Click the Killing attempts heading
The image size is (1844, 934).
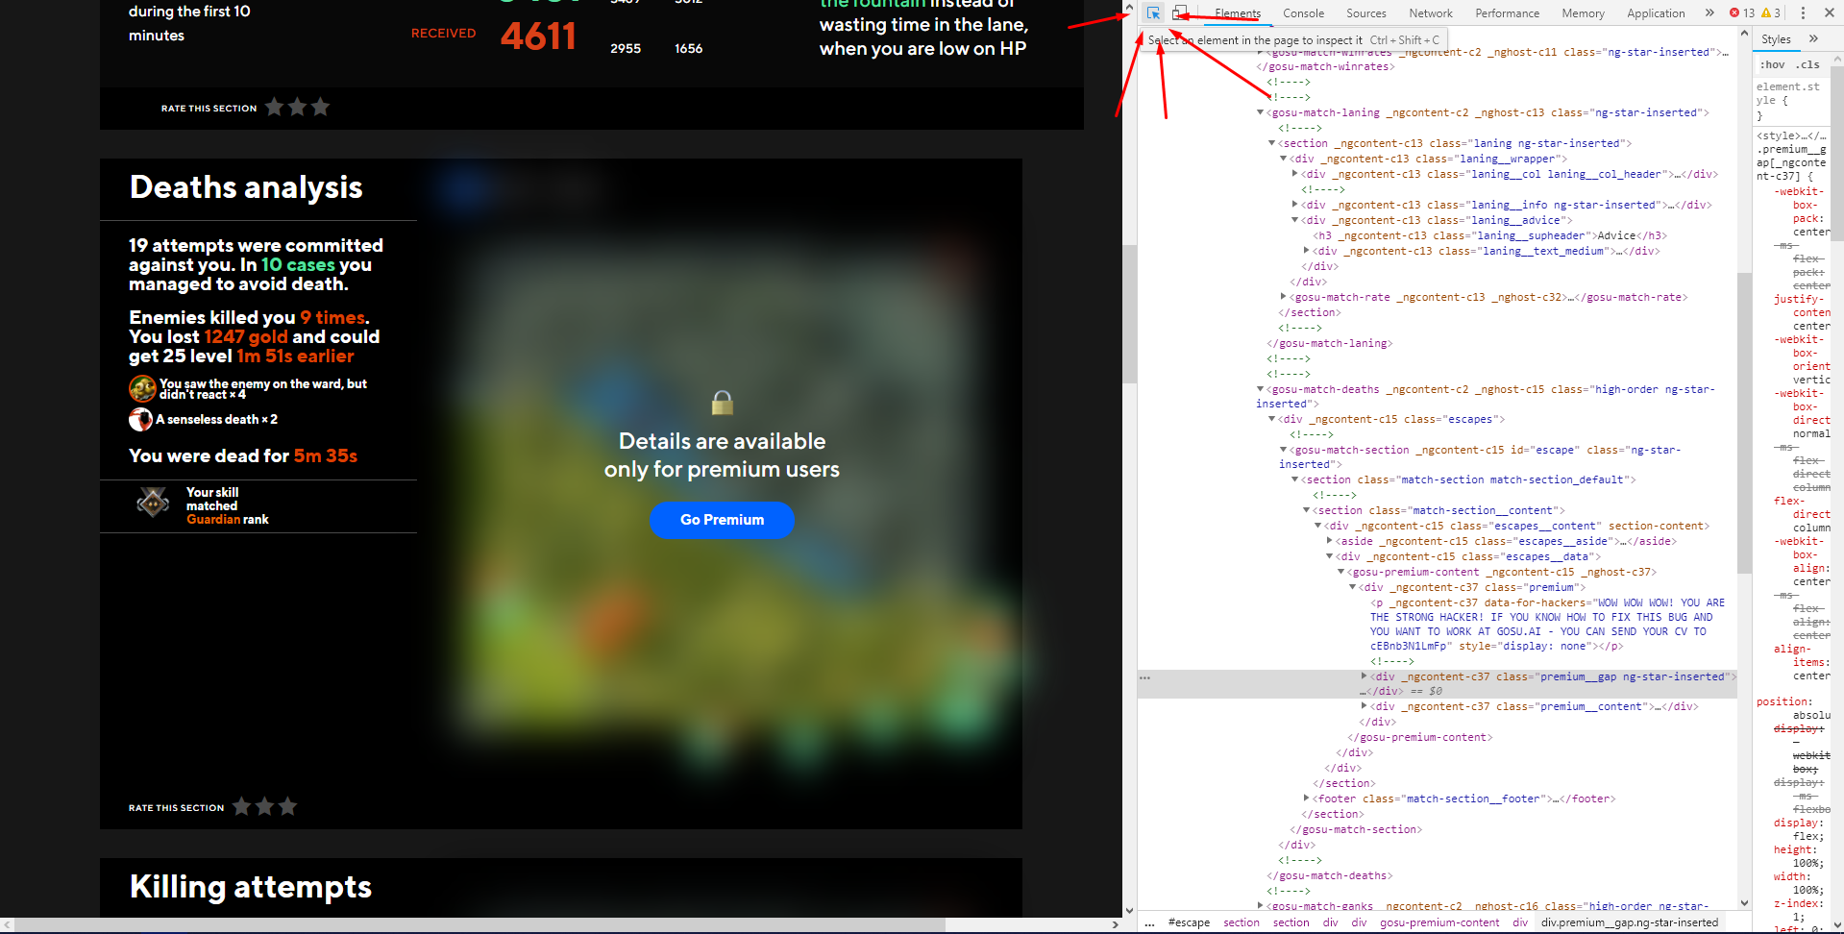[251, 887]
